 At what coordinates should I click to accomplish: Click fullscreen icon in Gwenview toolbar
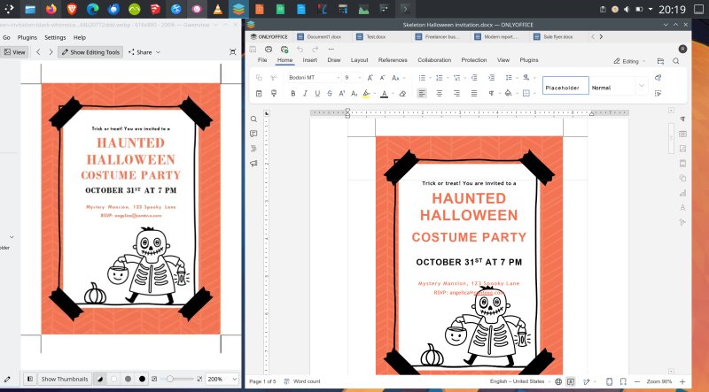233,52
